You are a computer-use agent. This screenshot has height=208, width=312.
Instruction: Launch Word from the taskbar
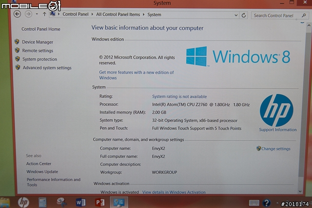[80, 203]
